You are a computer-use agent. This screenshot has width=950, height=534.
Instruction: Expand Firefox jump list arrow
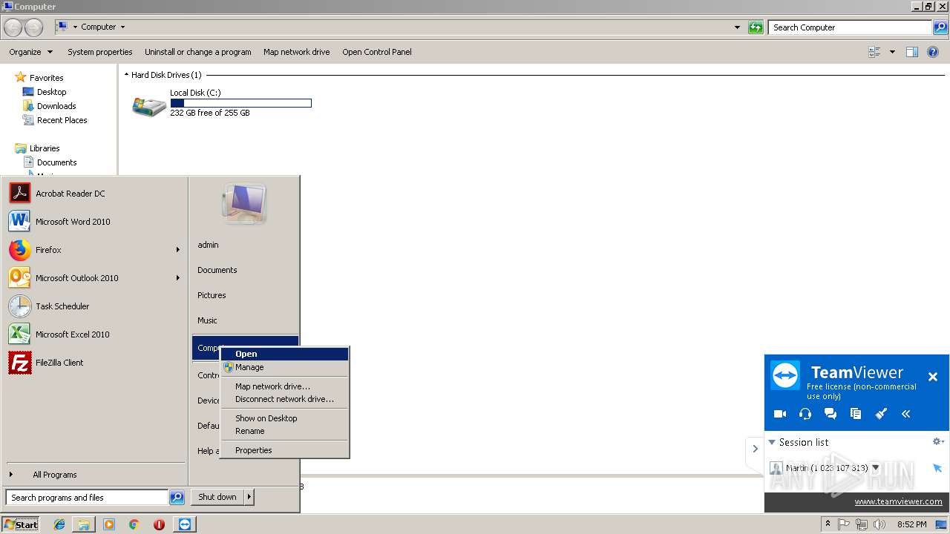point(177,250)
